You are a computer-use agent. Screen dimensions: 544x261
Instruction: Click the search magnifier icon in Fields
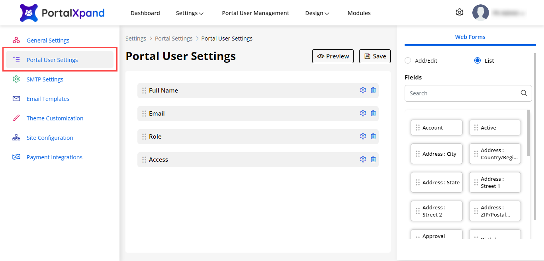point(524,93)
